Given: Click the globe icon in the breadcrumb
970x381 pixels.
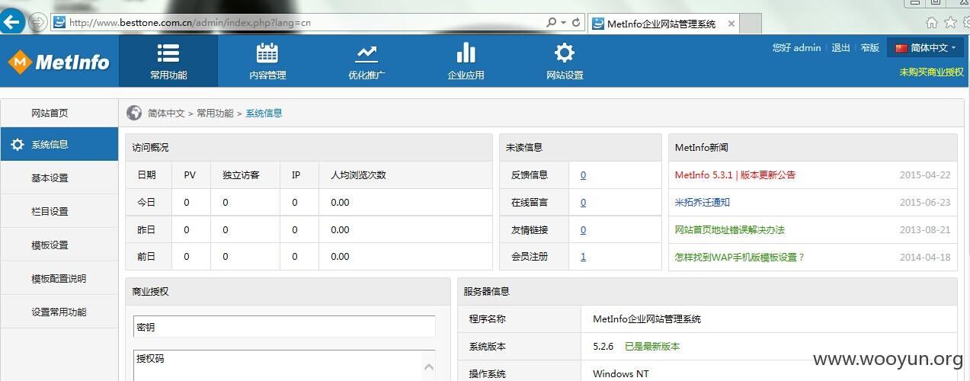Looking at the screenshot, I should [x=134, y=113].
